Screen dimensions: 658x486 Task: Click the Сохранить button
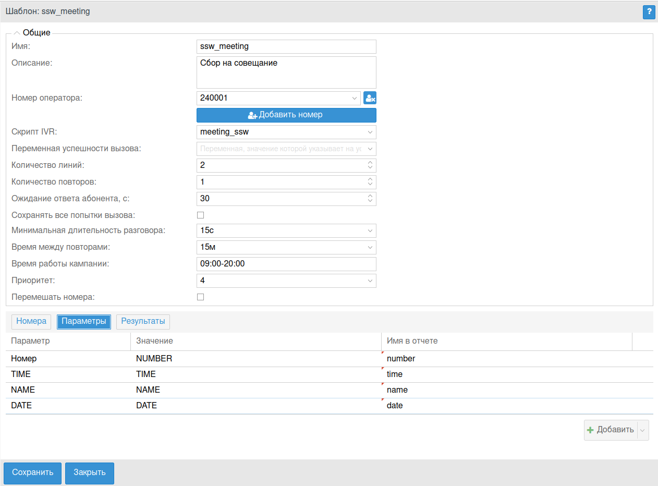33,473
